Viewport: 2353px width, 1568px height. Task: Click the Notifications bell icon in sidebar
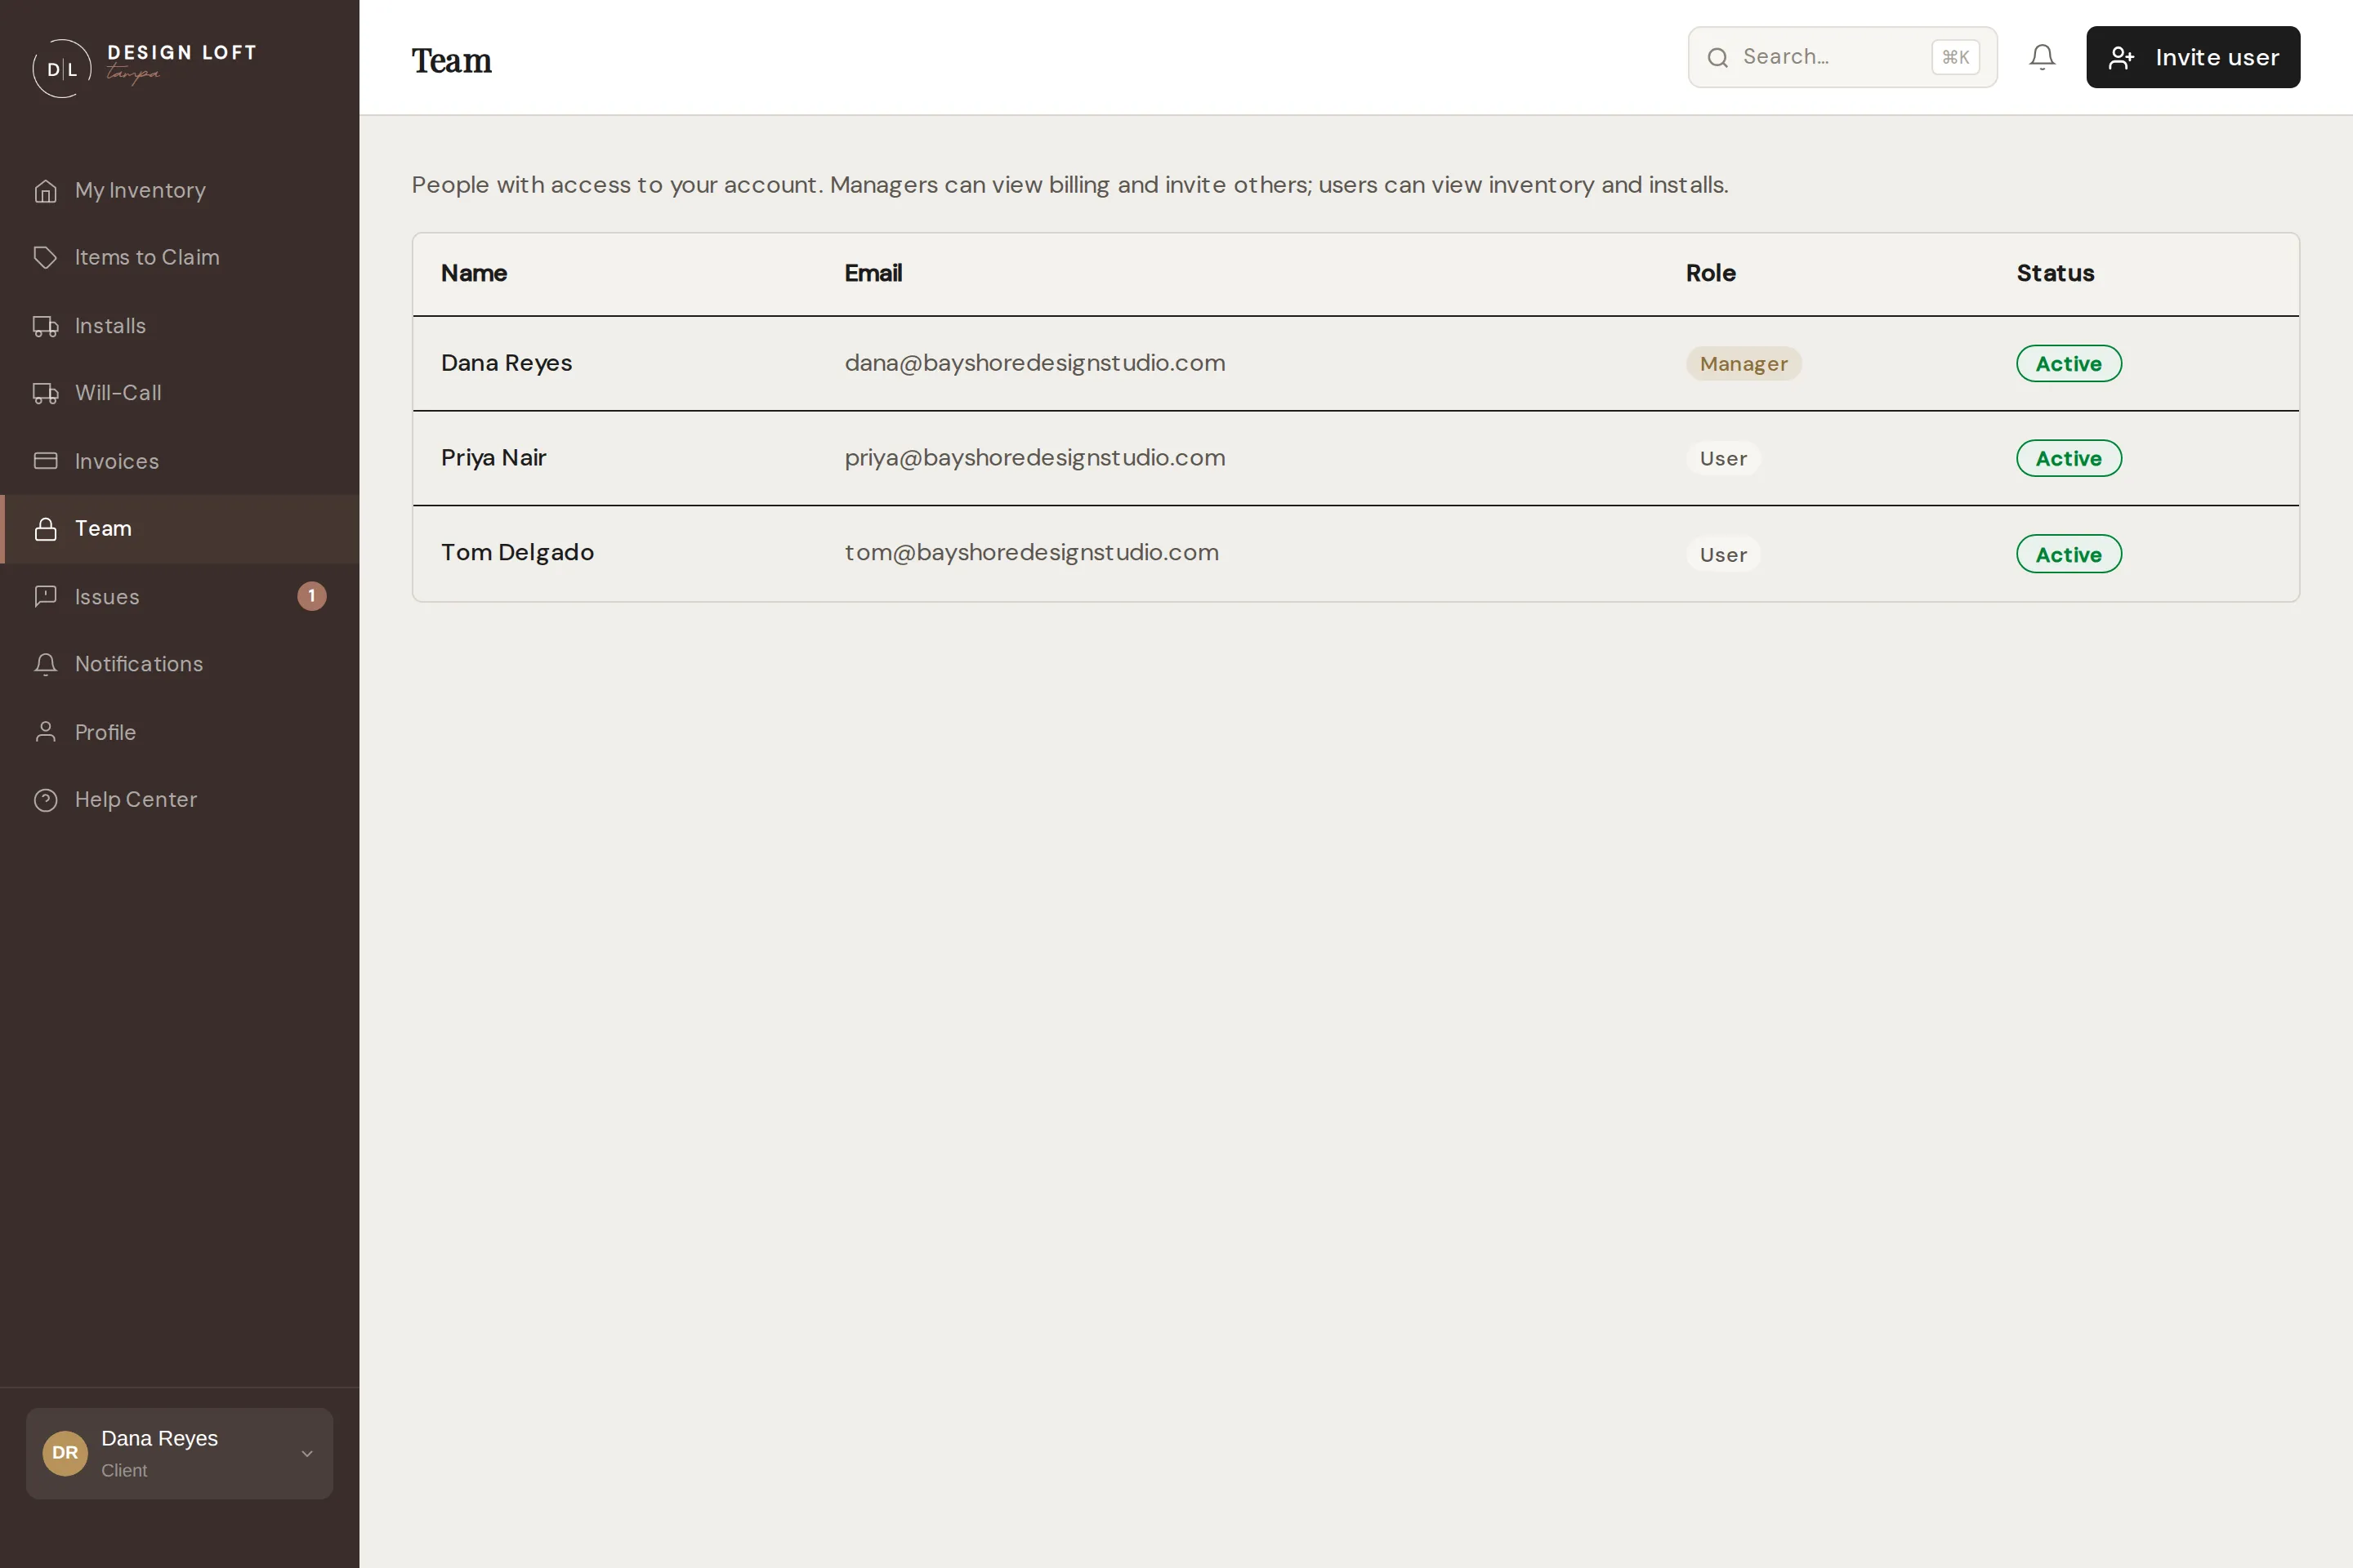[x=45, y=664]
